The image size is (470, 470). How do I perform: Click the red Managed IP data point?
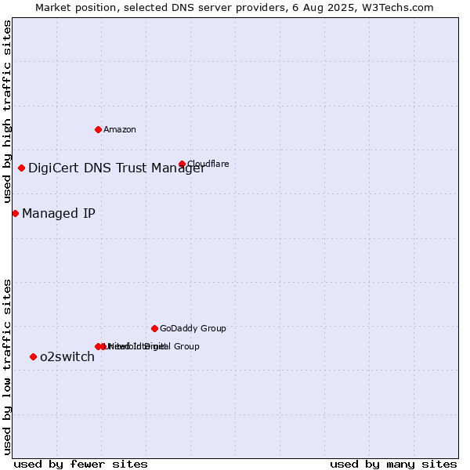[16, 213]
